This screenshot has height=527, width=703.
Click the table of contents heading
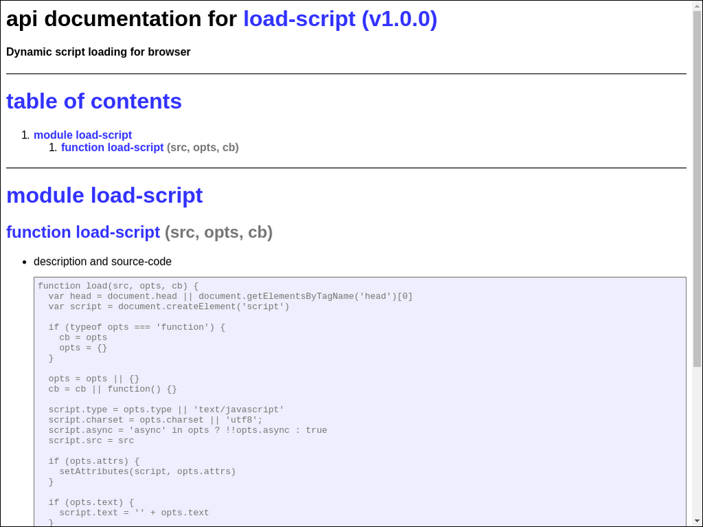94,102
